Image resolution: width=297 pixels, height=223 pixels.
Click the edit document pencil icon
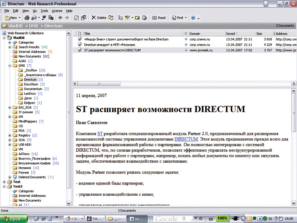point(144,18)
